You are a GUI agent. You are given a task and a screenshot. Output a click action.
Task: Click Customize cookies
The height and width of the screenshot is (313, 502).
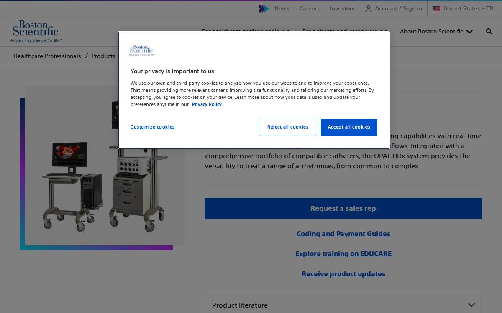pos(152,127)
